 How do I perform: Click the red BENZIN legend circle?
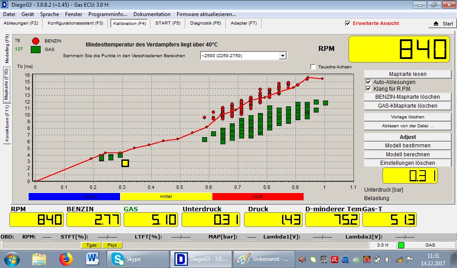click(x=36, y=41)
